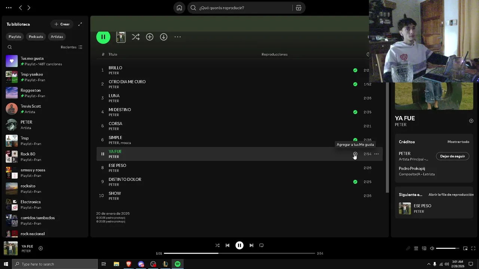479x269 pixels.
Task: Select track CORSA
Action: (x=239, y=126)
